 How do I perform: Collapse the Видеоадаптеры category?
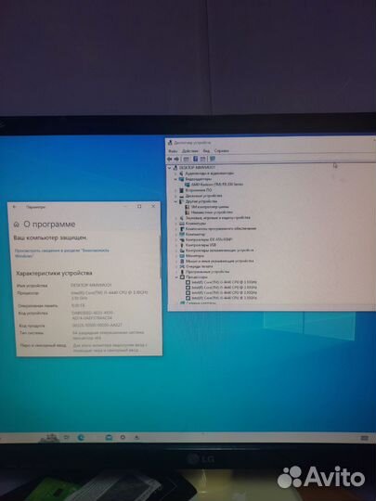pos(175,179)
